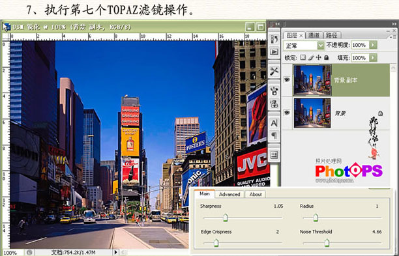
Task: Click the layer comps icon in the dock
Action: click(x=274, y=154)
